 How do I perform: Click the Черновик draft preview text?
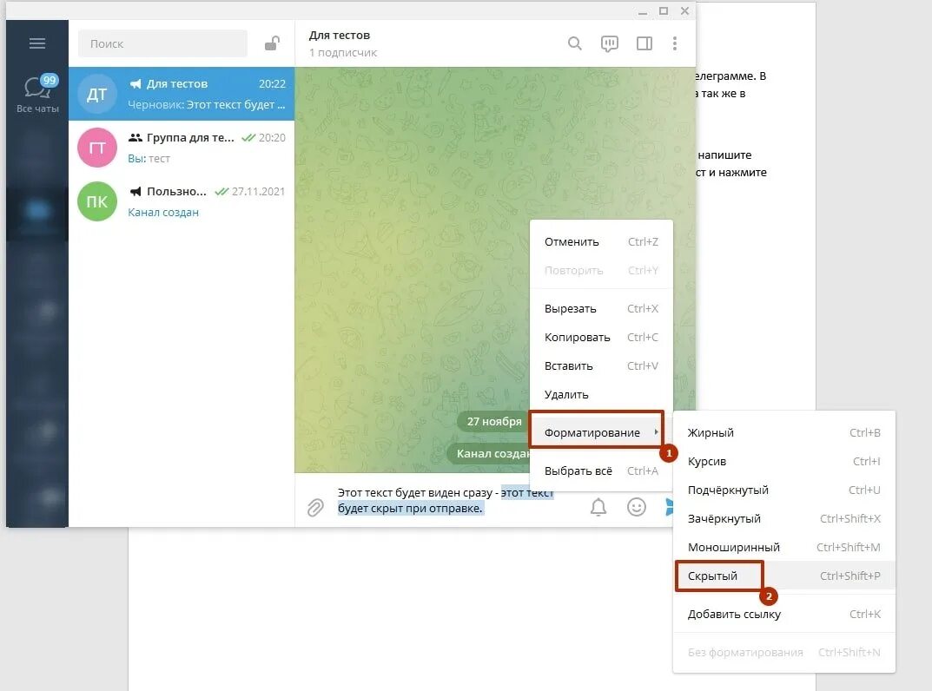(x=206, y=104)
